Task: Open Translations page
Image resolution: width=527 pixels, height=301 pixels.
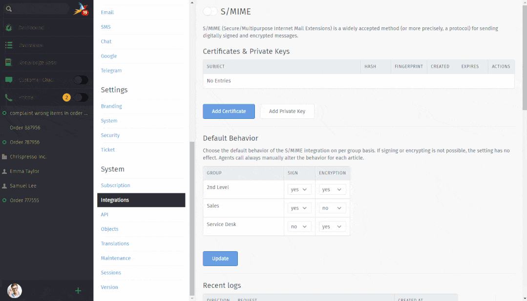Action: point(115,244)
